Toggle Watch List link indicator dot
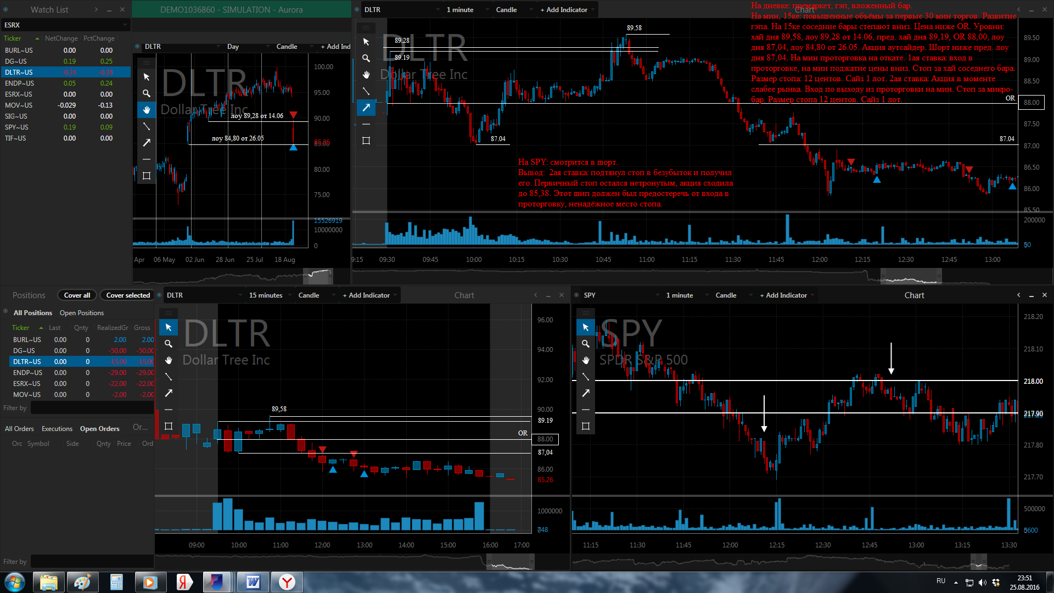This screenshot has width=1054, height=593. click(x=5, y=9)
